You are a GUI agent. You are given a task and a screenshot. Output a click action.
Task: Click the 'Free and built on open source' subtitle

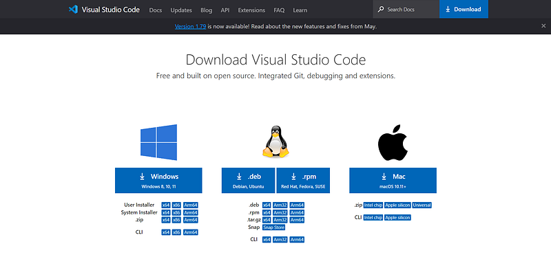pos(275,76)
